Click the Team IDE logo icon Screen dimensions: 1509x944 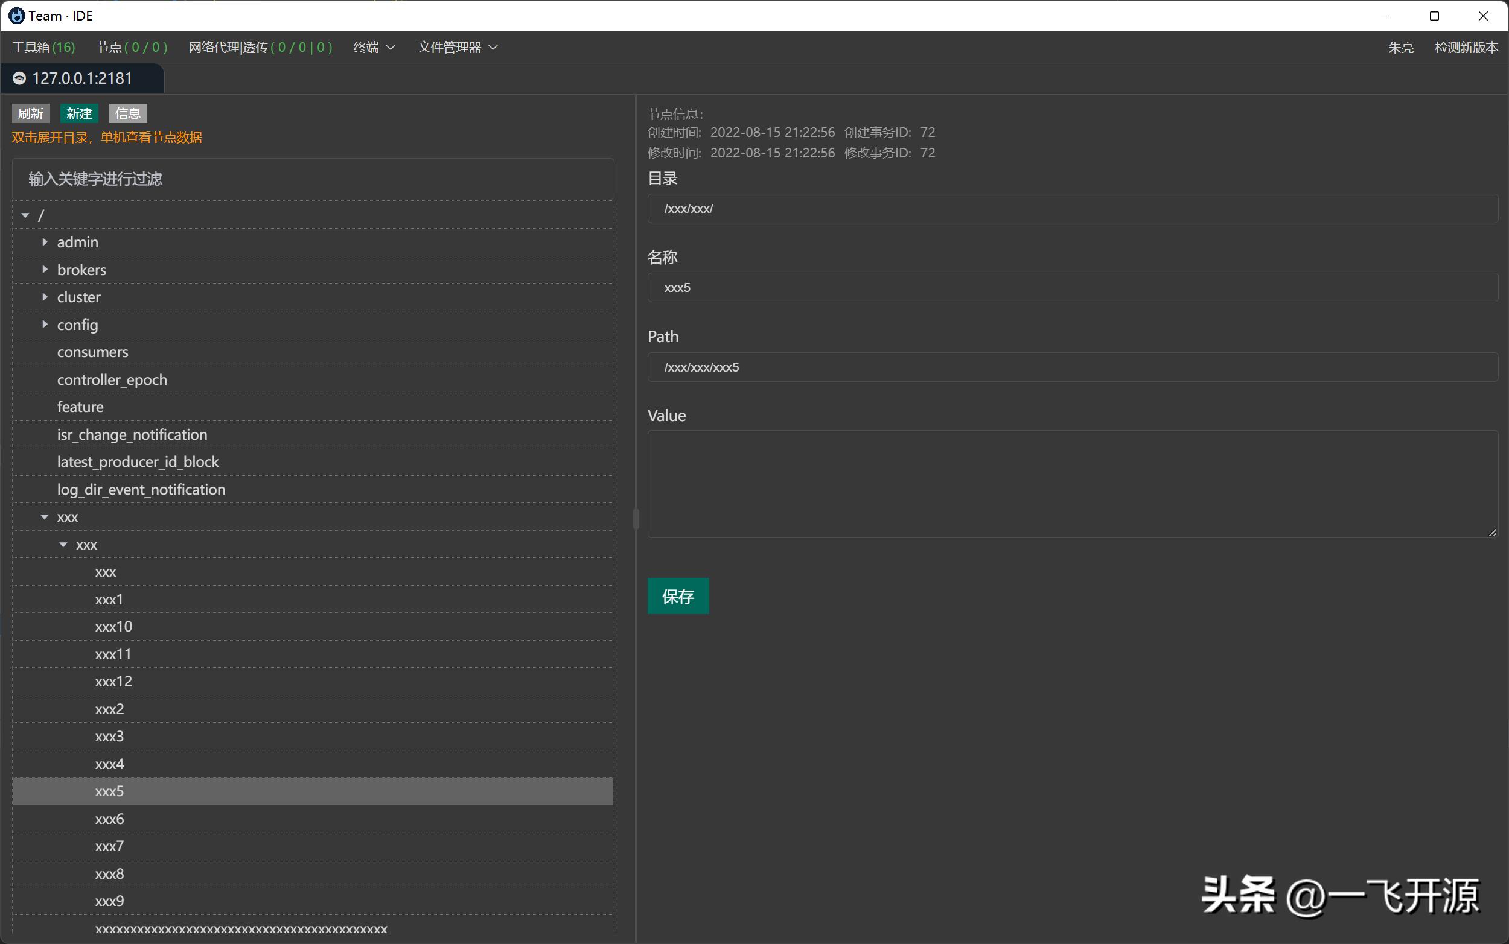point(17,16)
